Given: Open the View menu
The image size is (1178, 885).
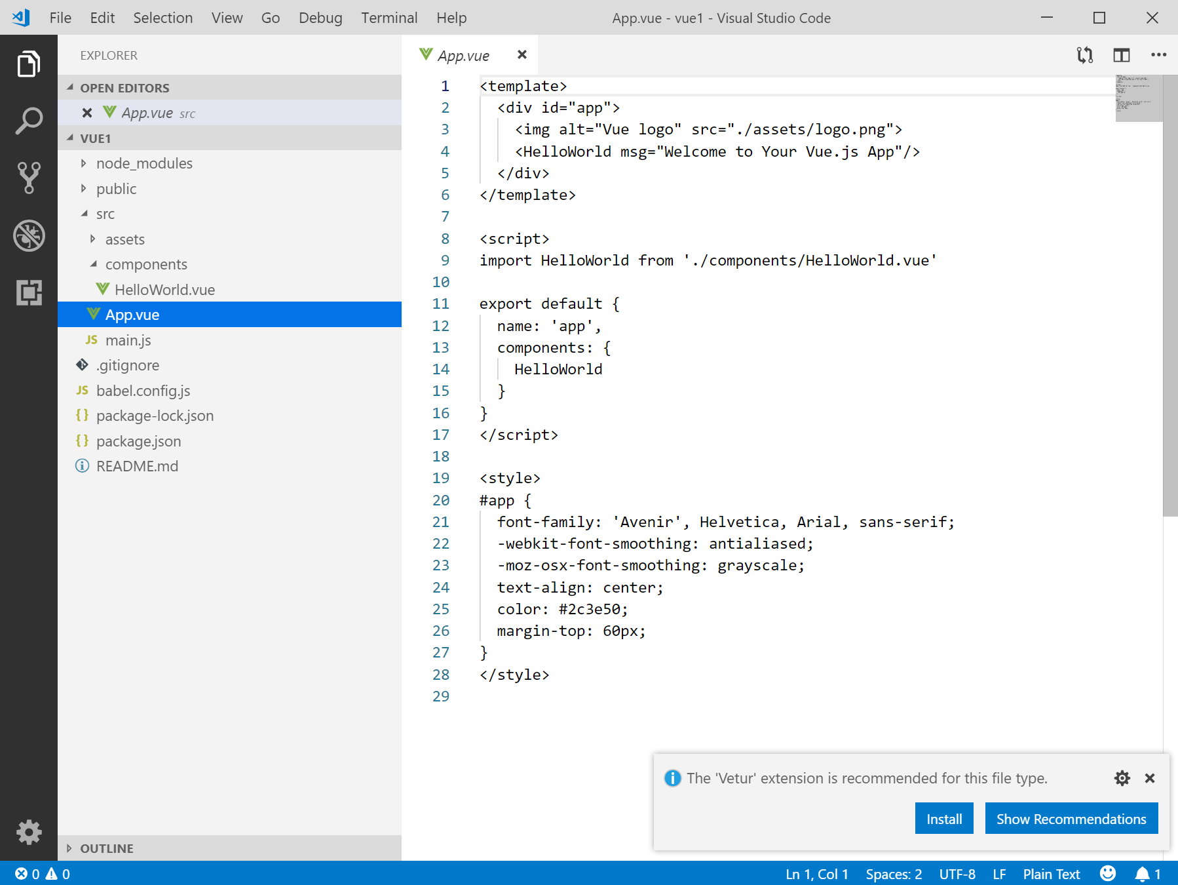Looking at the screenshot, I should [x=227, y=18].
